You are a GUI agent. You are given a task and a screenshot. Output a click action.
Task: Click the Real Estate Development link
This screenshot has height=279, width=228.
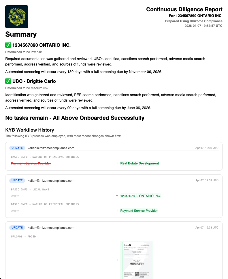[140, 163]
